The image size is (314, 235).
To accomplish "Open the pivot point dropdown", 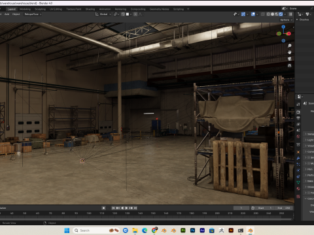I will 116,14.
